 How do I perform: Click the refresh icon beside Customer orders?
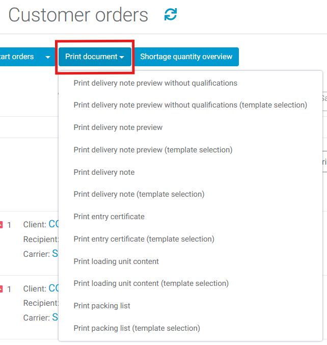pos(171,15)
